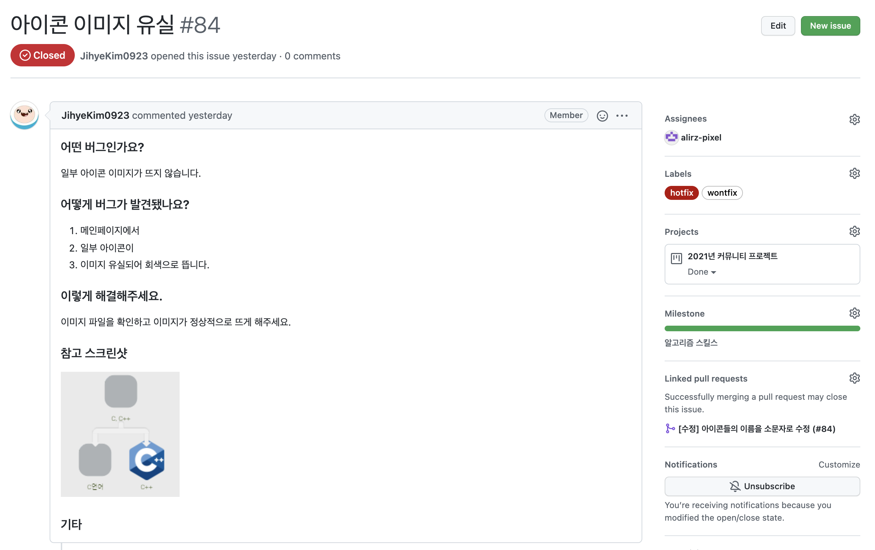Open the Assignees settings gear
Image resolution: width=875 pixels, height=550 pixels.
point(854,119)
